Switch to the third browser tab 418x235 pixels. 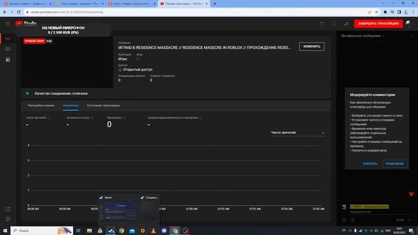pyautogui.click(x=131, y=4)
